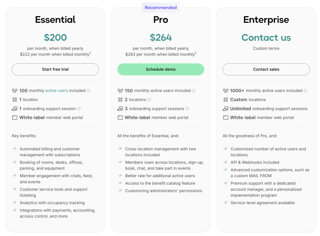
Task: Click the checkmark next to Analytics with occupancy tracking
Action: (x=15, y=203)
